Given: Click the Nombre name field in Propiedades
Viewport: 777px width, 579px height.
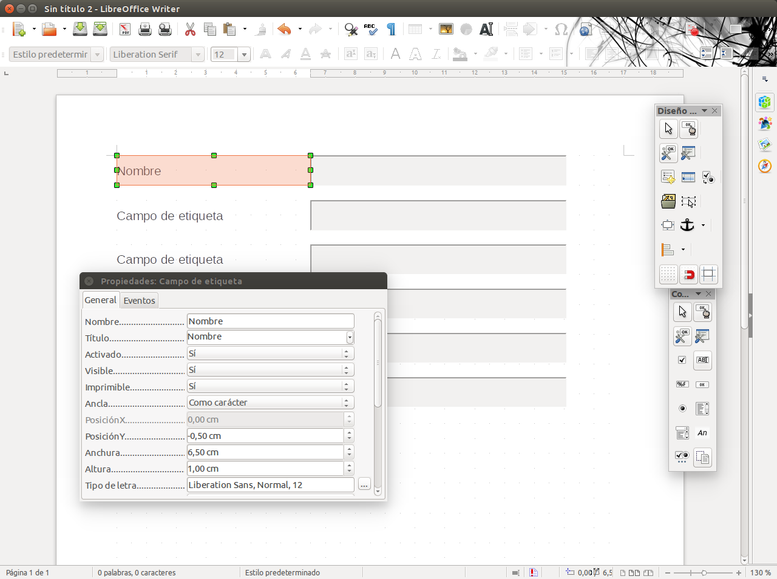Looking at the screenshot, I should (x=271, y=321).
